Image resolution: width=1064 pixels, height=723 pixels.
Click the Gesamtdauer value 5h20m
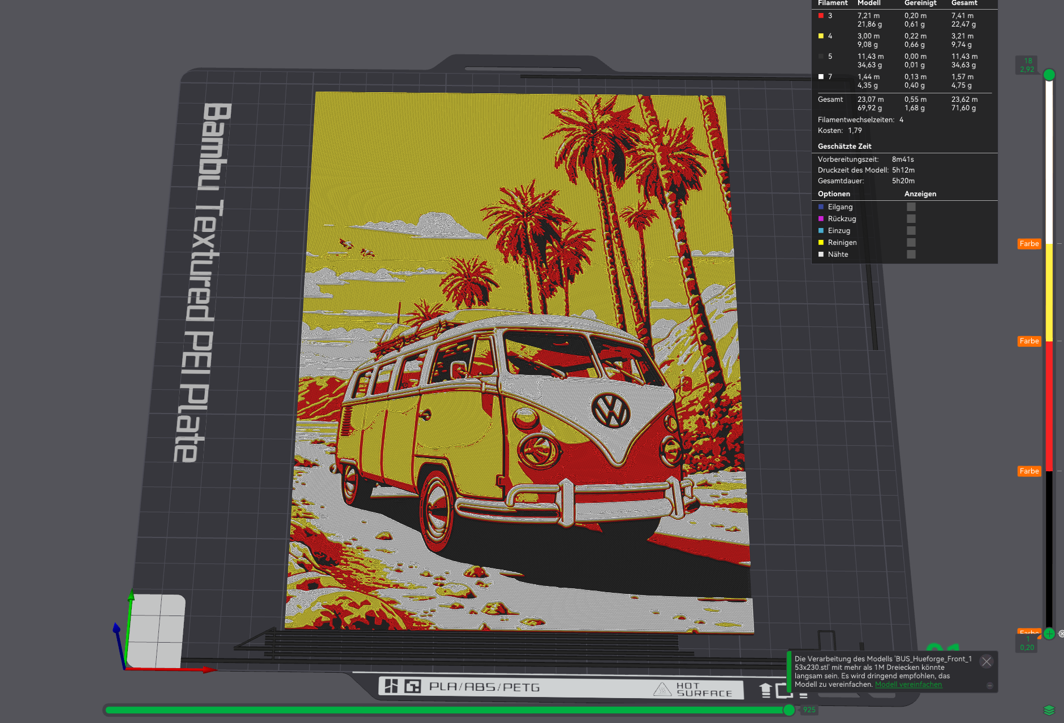point(903,181)
